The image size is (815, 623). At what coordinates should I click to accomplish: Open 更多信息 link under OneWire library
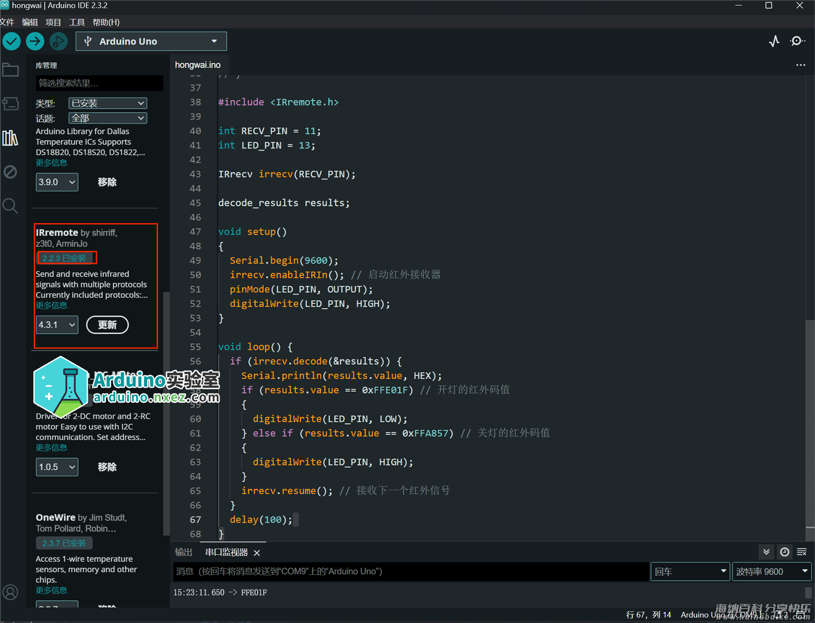[x=52, y=590]
